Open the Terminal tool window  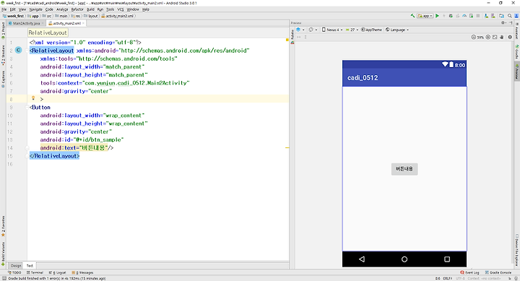tap(35, 273)
